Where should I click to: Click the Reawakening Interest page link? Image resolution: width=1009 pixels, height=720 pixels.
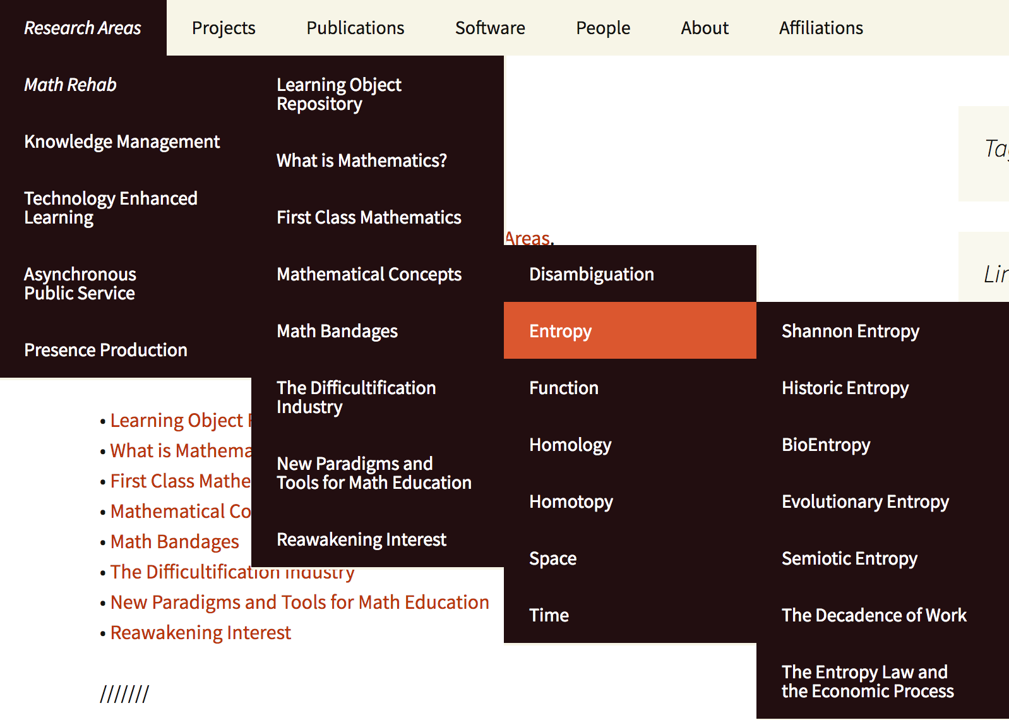[200, 632]
